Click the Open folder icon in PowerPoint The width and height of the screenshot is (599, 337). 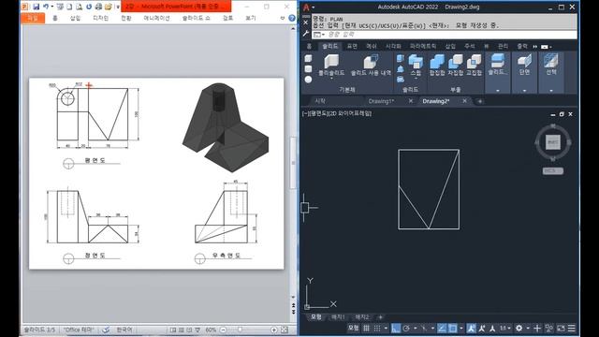[x=109, y=7]
